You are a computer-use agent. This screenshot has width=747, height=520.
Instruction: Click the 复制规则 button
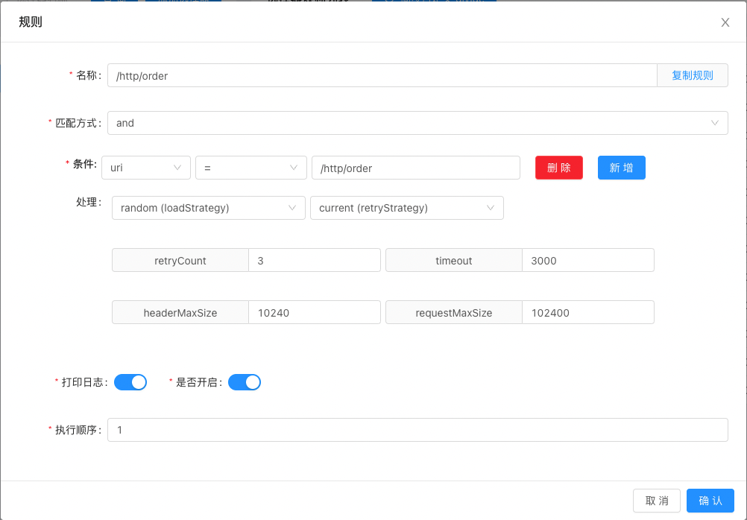[692, 75]
